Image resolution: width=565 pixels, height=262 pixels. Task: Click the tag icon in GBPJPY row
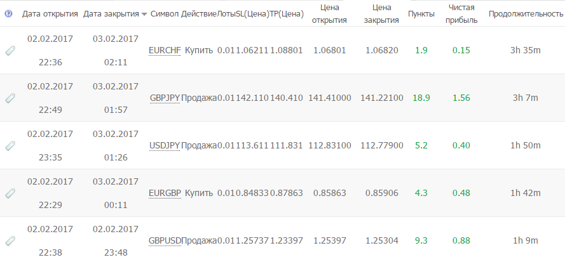point(10,98)
